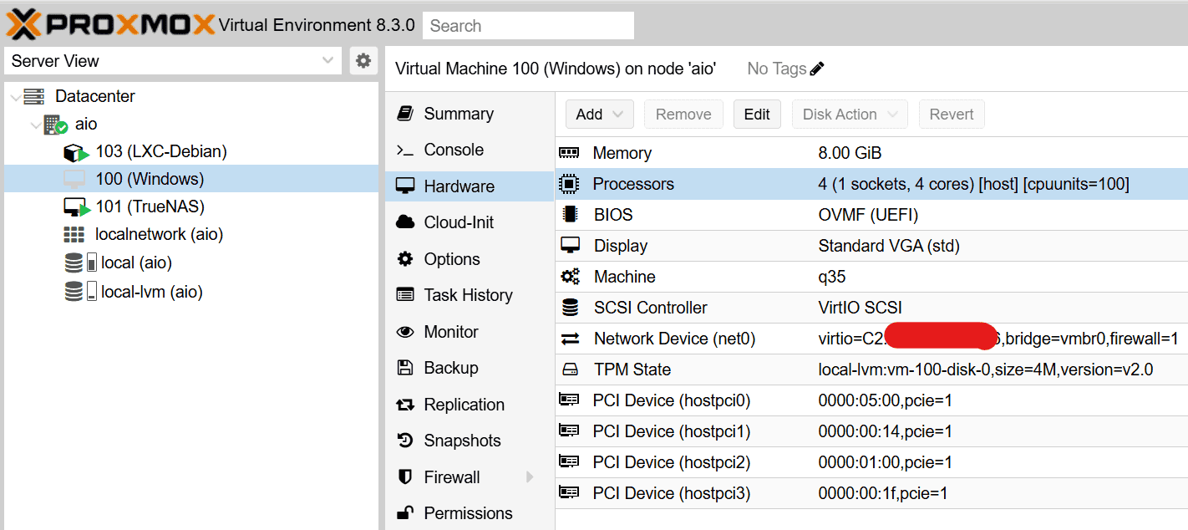Open the Disk Action dropdown

850,115
